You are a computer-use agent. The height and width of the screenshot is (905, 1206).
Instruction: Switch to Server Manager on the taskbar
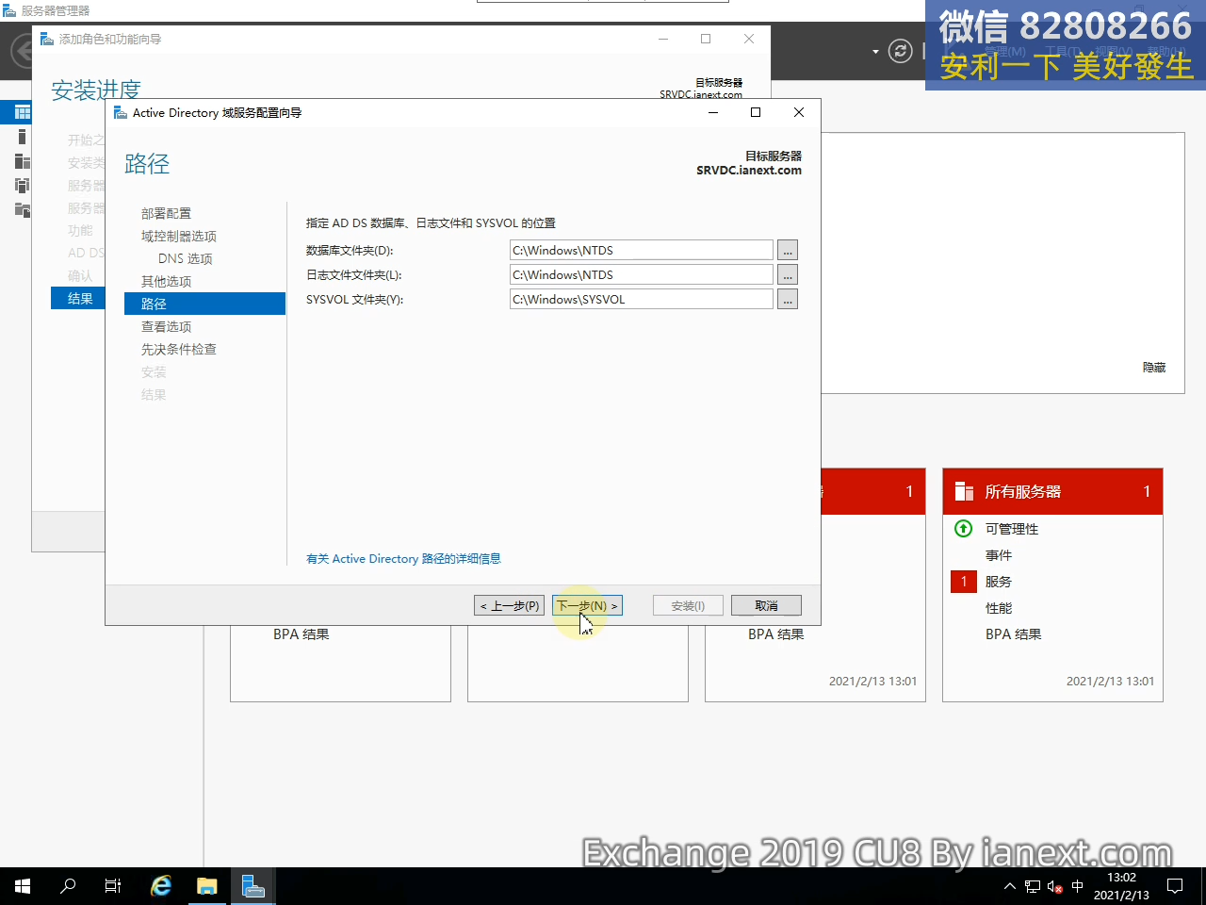pyautogui.click(x=253, y=886)
